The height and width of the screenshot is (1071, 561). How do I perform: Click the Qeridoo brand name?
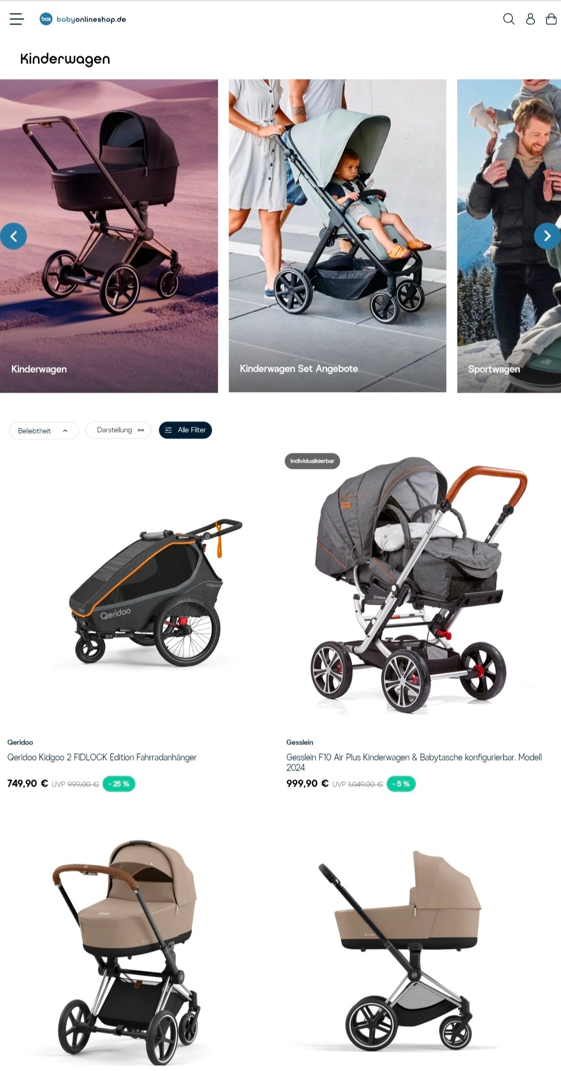click(x=20, y=742)
